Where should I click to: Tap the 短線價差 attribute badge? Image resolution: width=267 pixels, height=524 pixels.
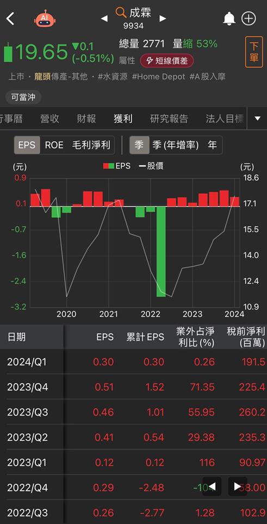click(167, 60)
